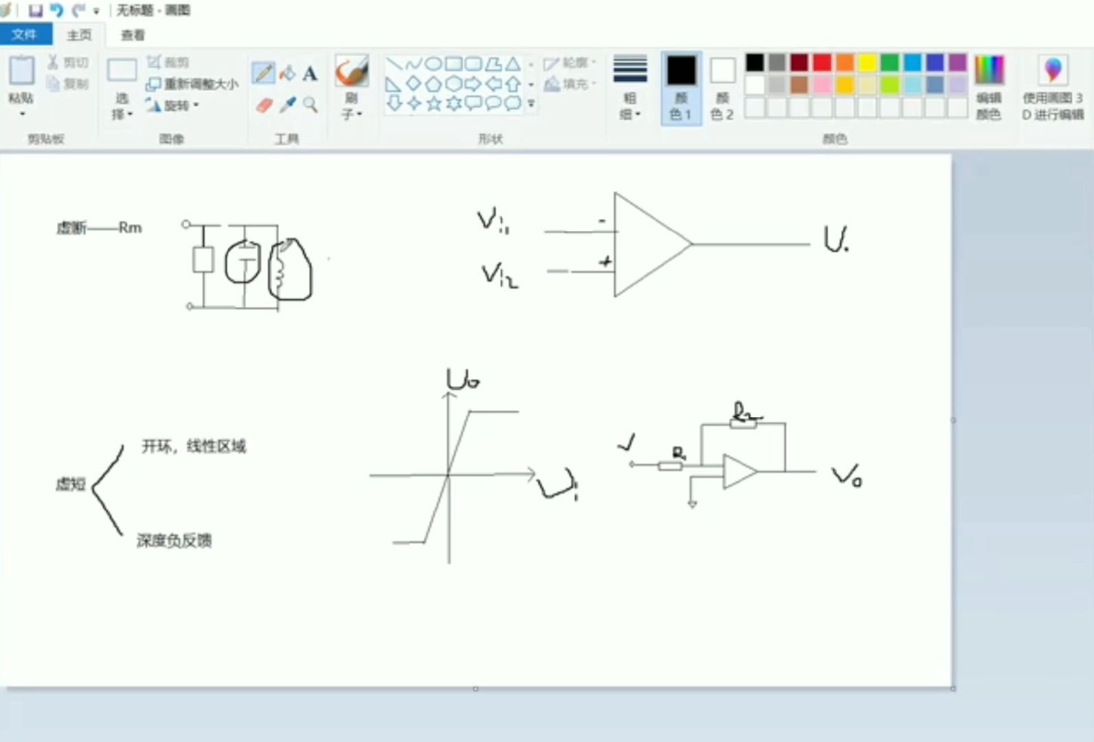This screenshot has width=1094, height=742.
Task: Click the 复制 (Copy) button
Action: click(68, 84)
